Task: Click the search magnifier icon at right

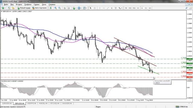Action: pos(187,8)
